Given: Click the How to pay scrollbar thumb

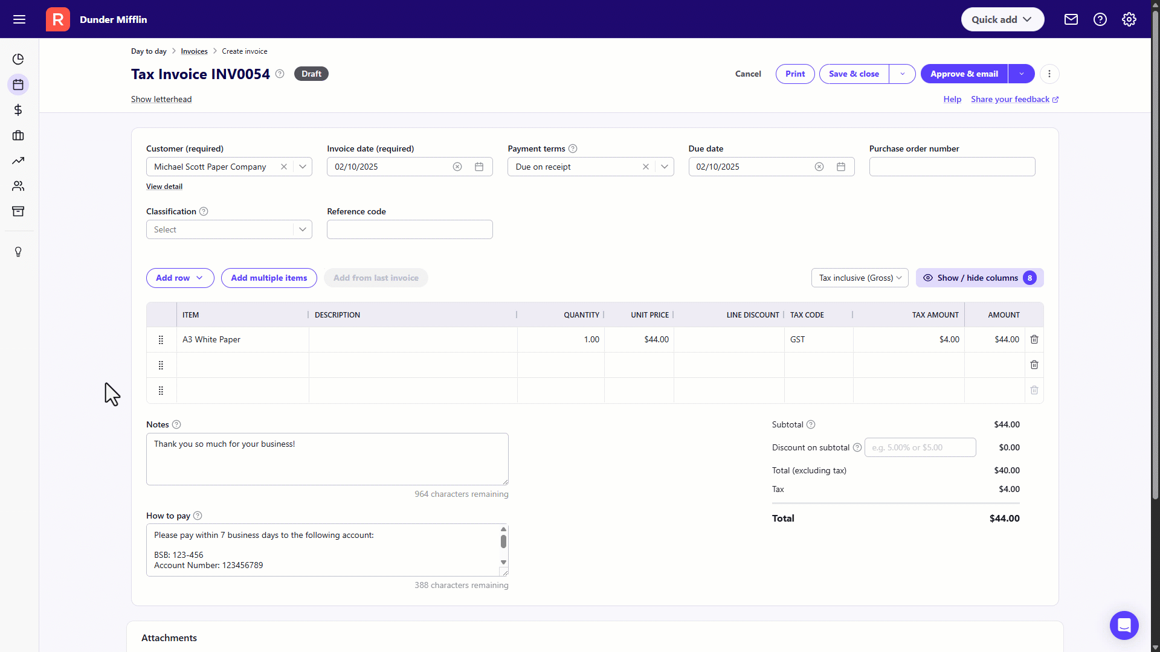Looking at the screenshot, I should (503, 541).
